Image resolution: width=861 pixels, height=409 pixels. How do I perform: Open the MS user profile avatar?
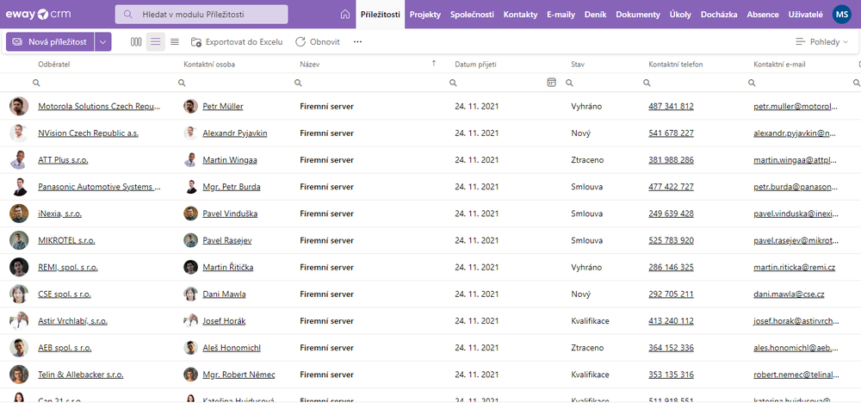point(841,15)
